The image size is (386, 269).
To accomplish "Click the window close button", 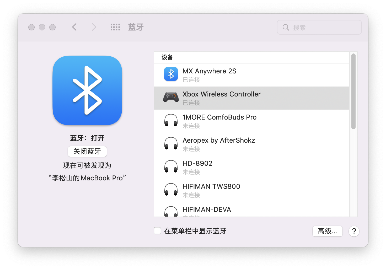I will 31,27.
